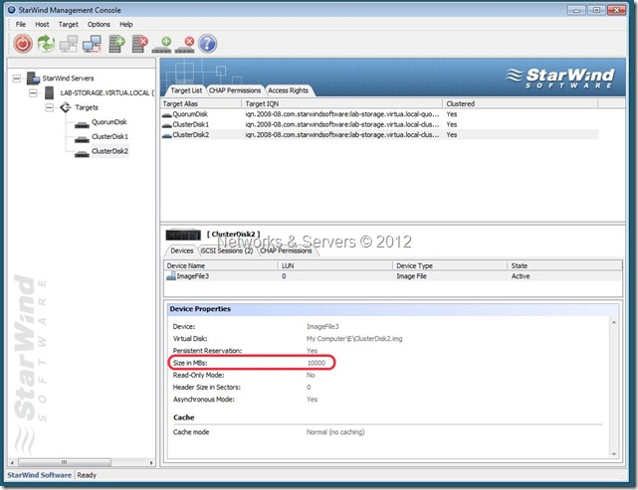Click the grayed Disconnect hosts toolbar icon
638x490 pixels.
point(69,44)
